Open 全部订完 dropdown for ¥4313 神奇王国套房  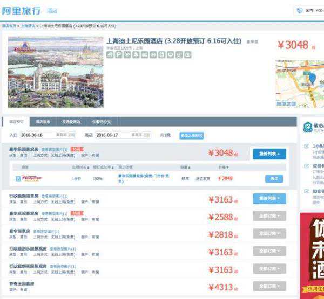click(x=269, y=287)
